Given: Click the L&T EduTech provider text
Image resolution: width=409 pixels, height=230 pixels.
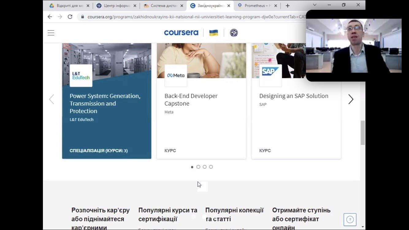Looking at the screenshot, I should point(82,120).
